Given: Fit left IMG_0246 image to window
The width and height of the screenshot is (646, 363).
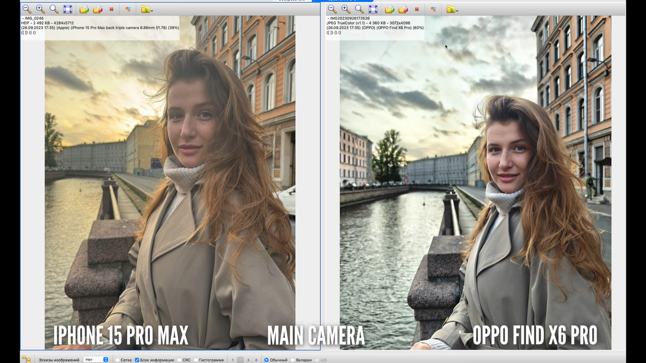Looking at the screenshot, I should coord(67,9).
